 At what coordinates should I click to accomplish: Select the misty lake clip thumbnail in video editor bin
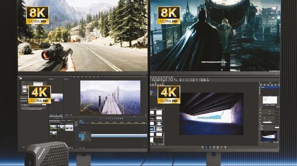(x=69, y=128)
